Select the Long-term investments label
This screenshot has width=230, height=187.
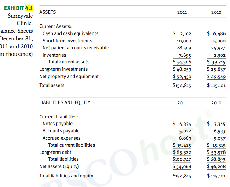point(64,69)
